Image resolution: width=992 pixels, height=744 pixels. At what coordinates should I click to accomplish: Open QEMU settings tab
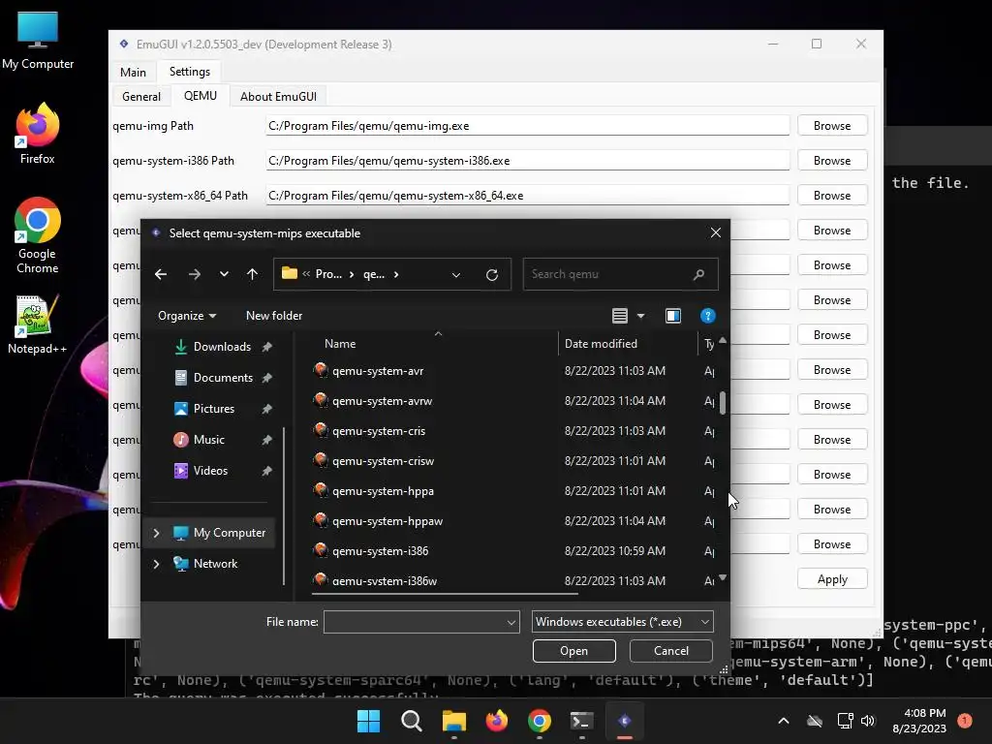200,96
